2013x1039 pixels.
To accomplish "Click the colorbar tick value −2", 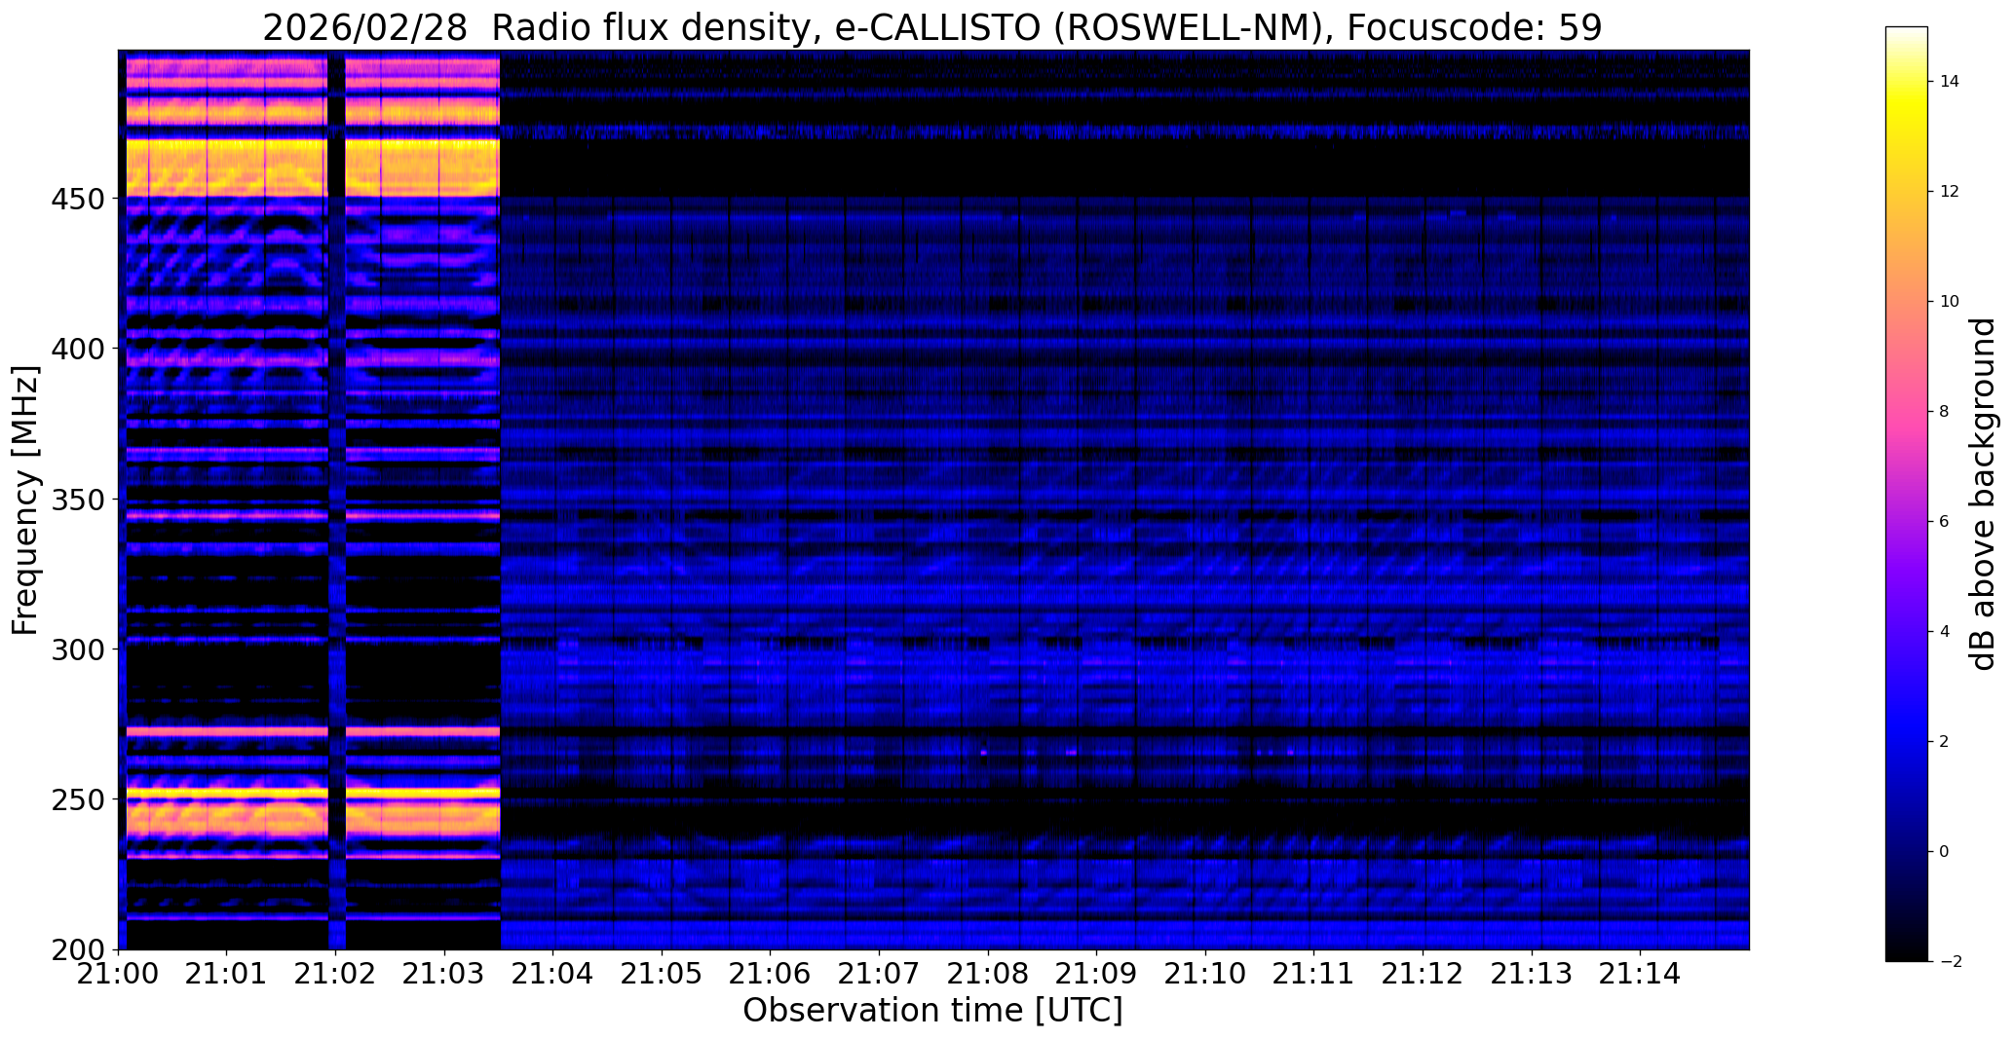I will point(1950,962).
